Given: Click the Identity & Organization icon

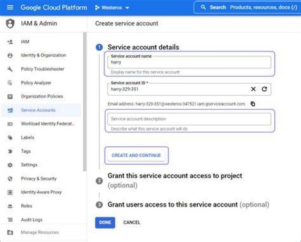Looking at the screenshot, I should [x=10, y=55].
